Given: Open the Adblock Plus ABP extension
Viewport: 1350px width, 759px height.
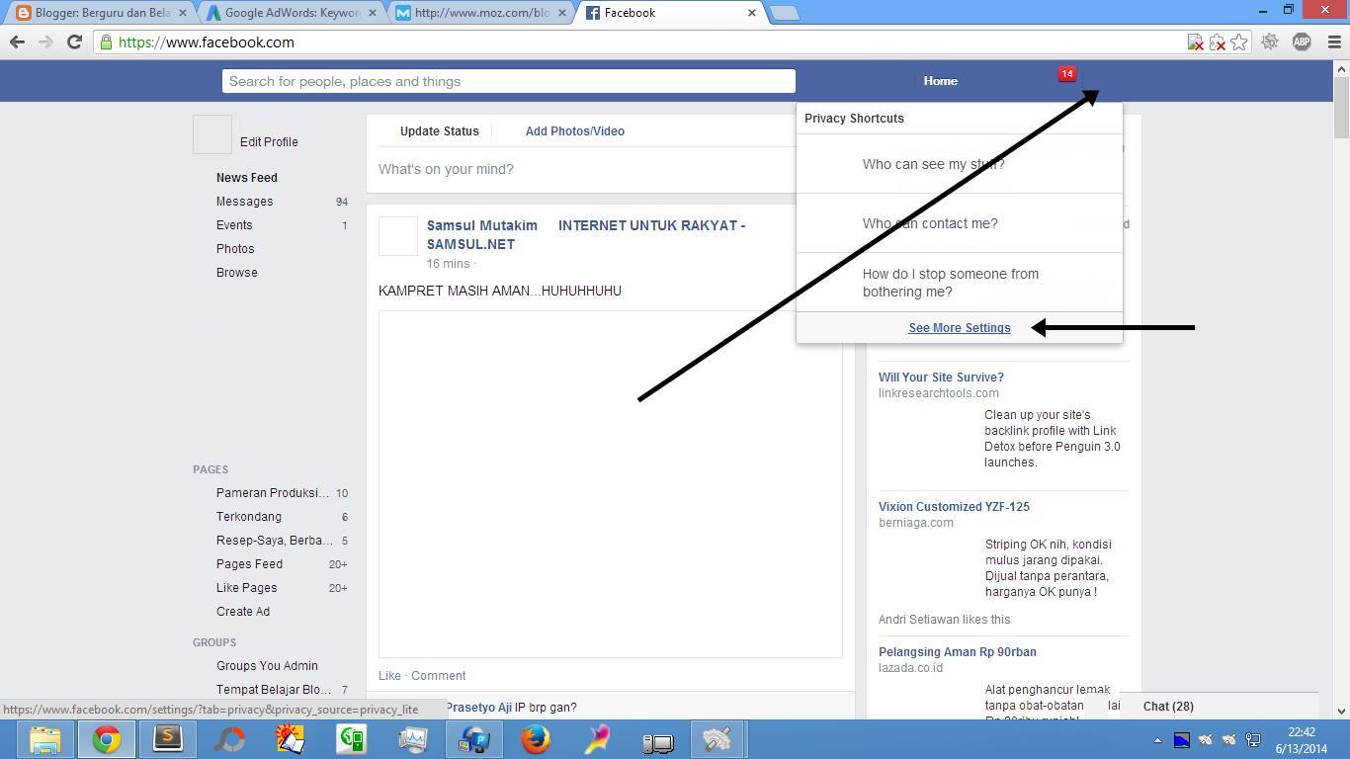Looking at the screenshot, I should click(1302, 42).
